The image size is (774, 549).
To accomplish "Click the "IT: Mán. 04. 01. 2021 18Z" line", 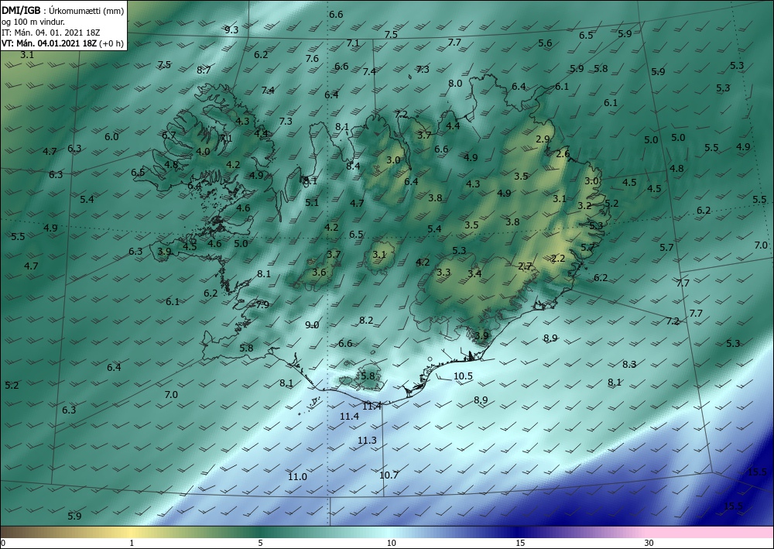I will click(x=51, y=33).
